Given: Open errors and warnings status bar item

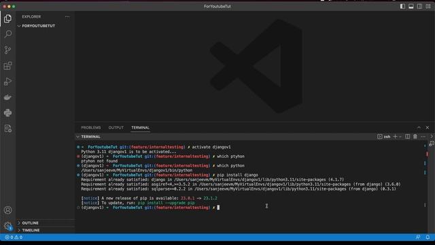Looking at the screenshot, I should point(14,238).
